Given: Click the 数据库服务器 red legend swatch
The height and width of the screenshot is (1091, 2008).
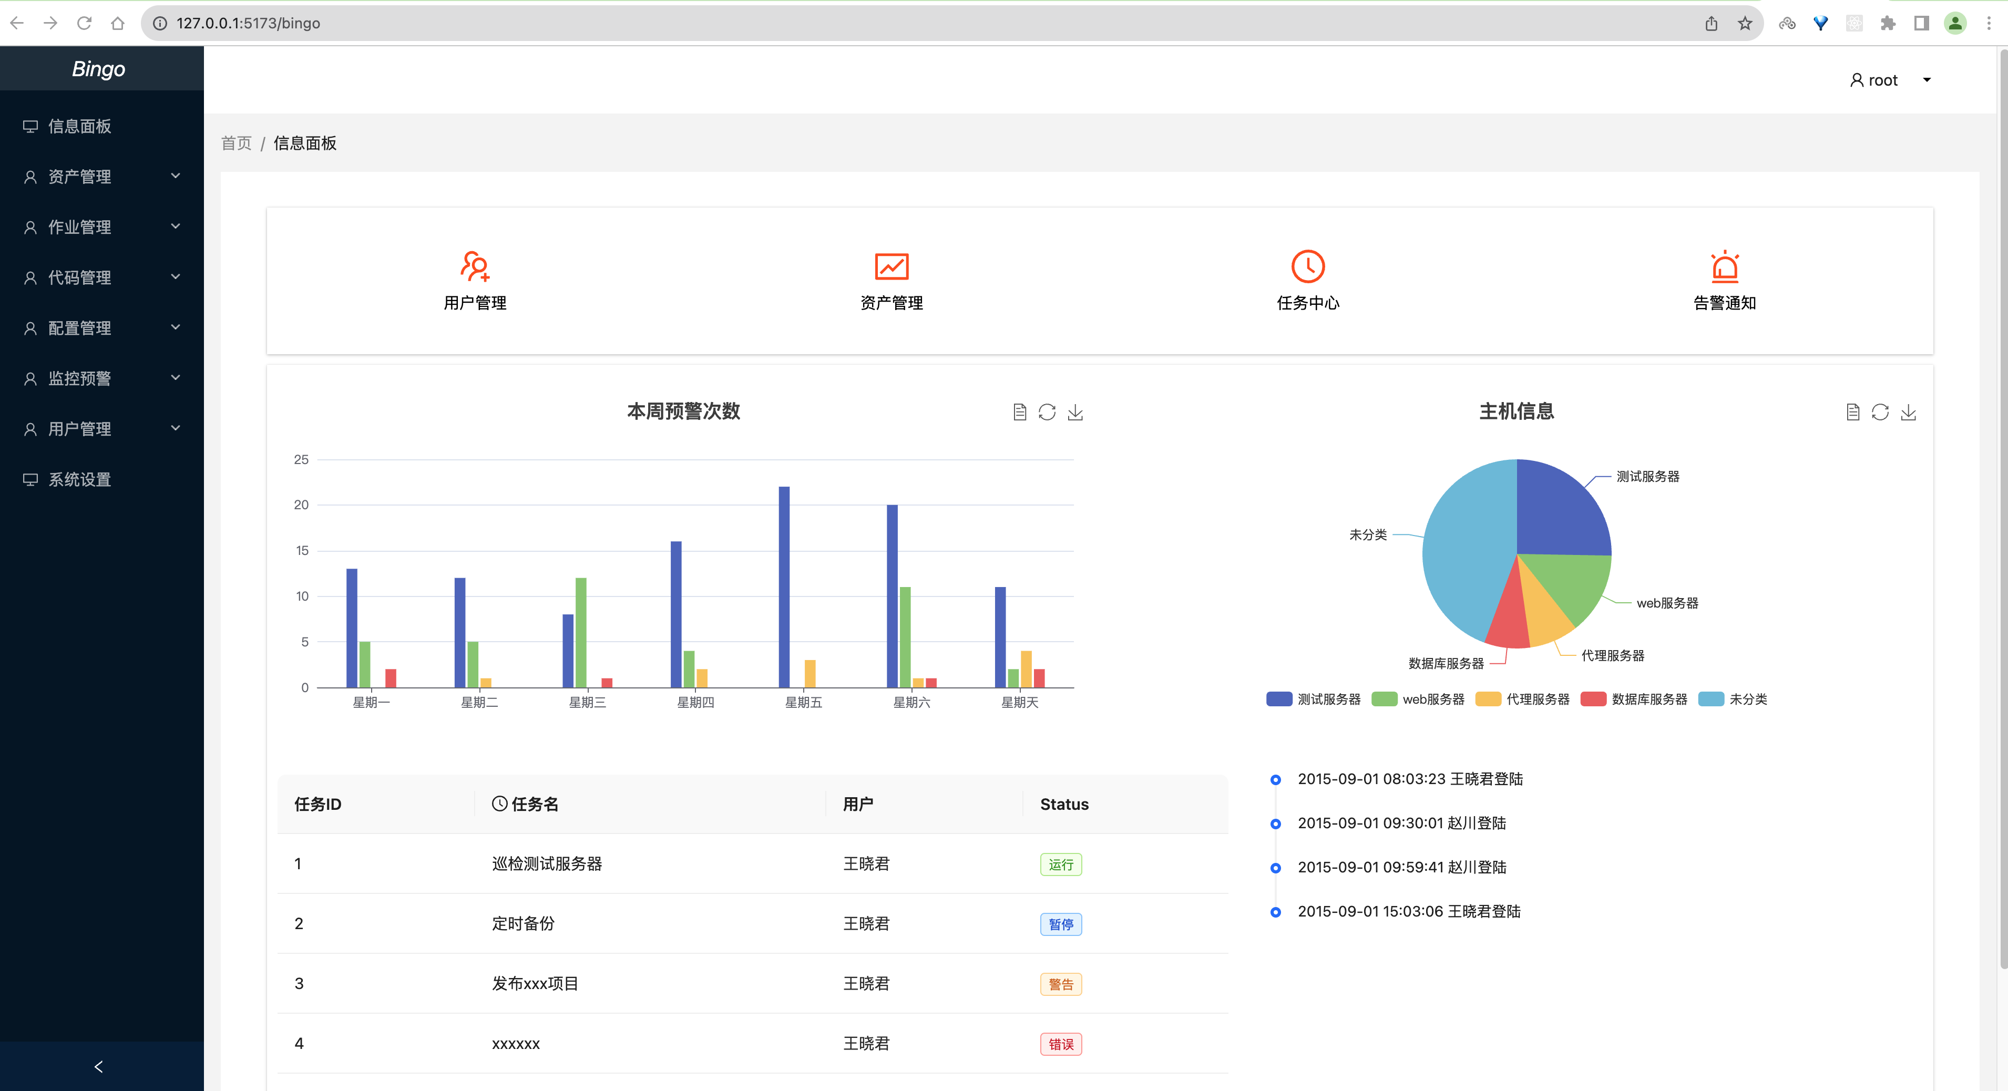Looking at the screenshot, I should [1593, 699].
